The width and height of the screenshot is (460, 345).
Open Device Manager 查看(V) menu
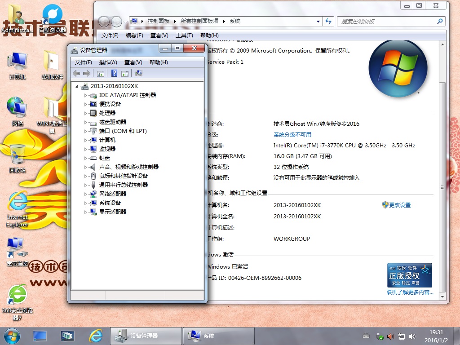133,62
